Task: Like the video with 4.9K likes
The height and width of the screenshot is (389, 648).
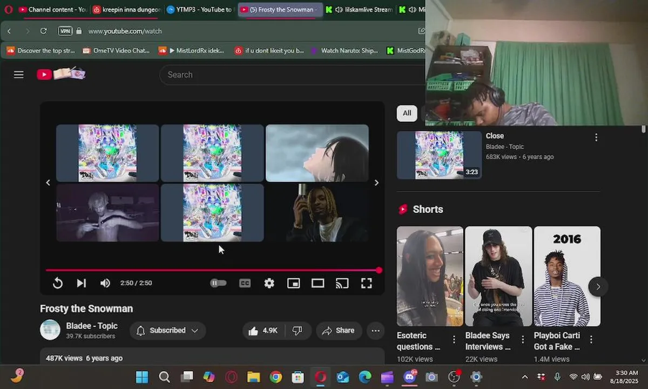Action: click(263, 331)
